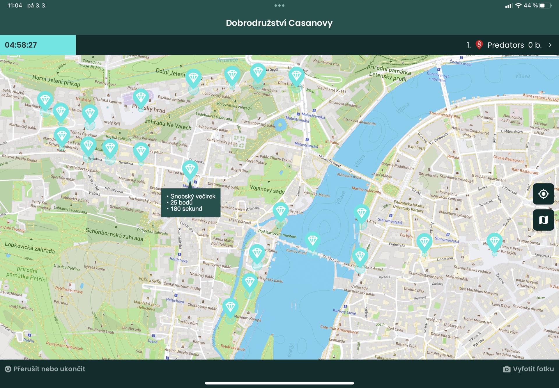
Task: Select the diamond marker near Buquoyský palác
Action: coord(257,254)
